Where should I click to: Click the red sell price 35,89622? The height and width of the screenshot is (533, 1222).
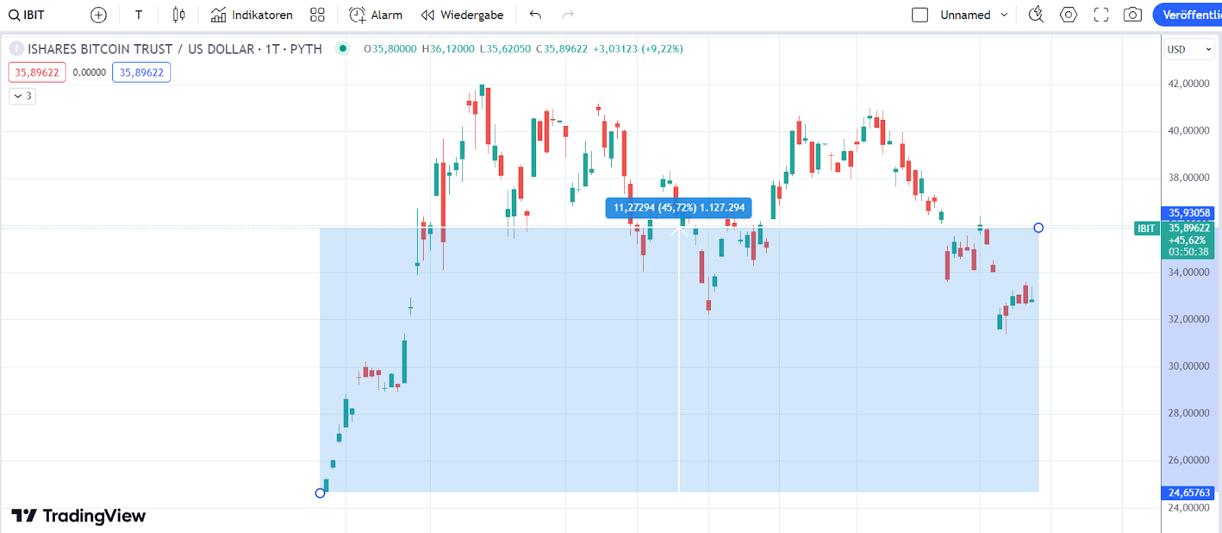[x=37, y=73]
